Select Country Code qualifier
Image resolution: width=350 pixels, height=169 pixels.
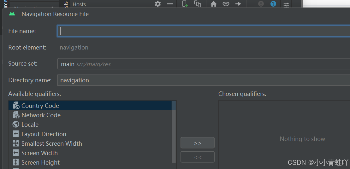coord(90,105)
